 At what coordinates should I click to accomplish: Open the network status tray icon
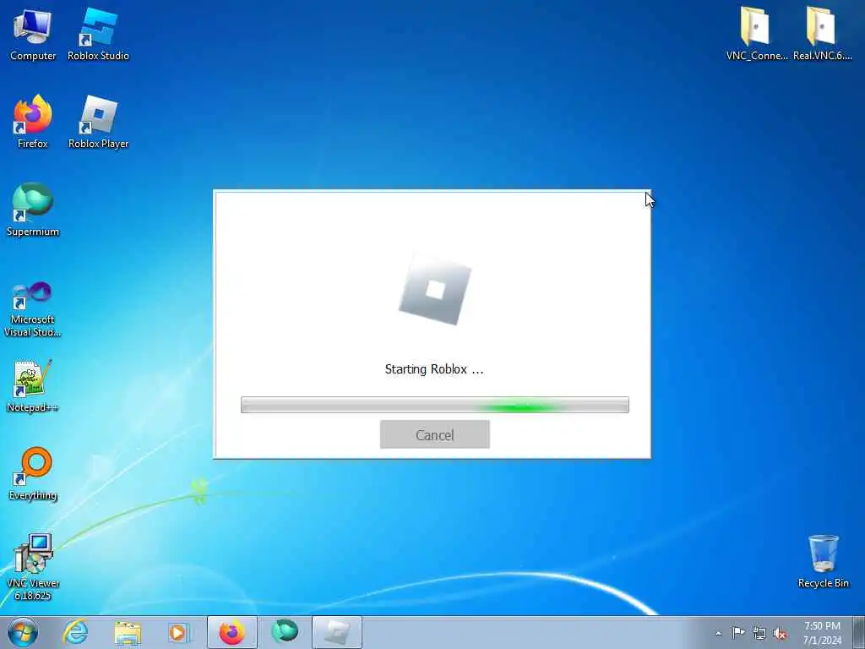coord(759,633)
